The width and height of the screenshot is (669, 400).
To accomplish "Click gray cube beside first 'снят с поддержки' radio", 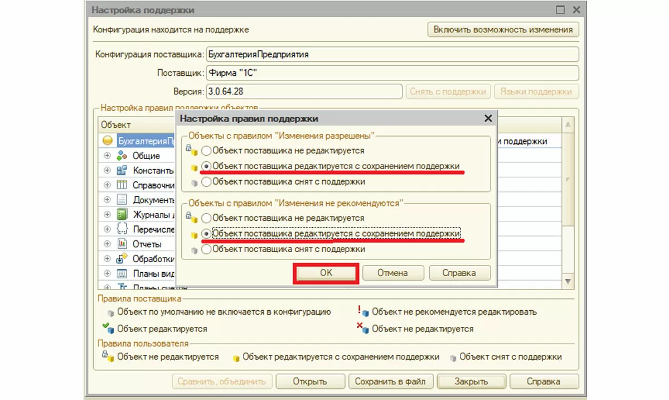I will [195, 182].
